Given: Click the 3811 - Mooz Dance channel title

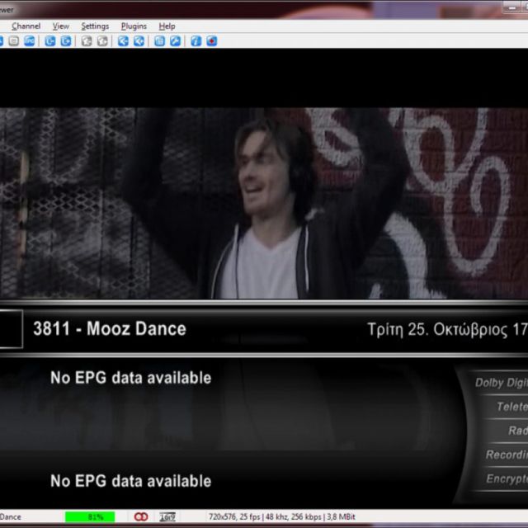Looking at the screenshot, I should [x=109, y=328].
